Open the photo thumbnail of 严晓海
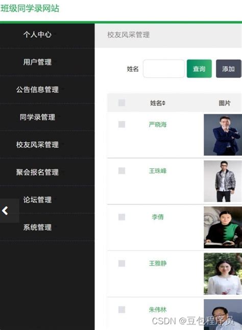 pos(223,135)
